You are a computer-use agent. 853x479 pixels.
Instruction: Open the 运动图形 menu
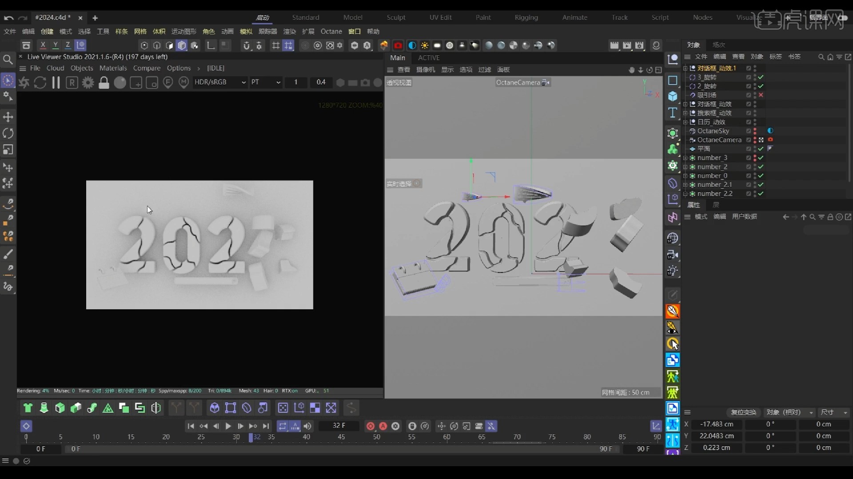(x=183, y=31)
